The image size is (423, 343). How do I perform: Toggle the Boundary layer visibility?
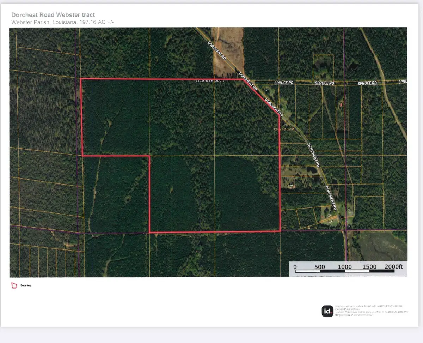point(14,285)
